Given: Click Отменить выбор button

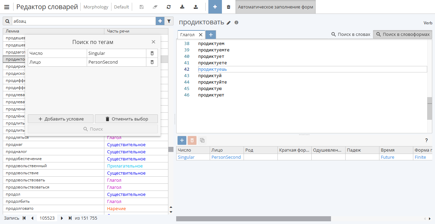Looking at the screenshot, I should 126,119.
